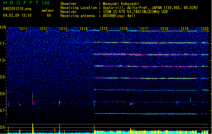Image resolution: width=212 pixels, height=134 pixels.
Task: Click the 0.8 kHz axis label
Action: pos(2,94)
